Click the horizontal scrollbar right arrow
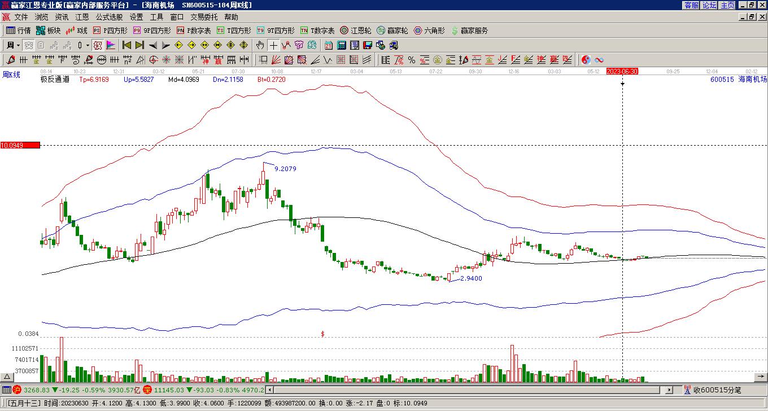This screenshot has width=768, height=411. click(x=670, y=390)
